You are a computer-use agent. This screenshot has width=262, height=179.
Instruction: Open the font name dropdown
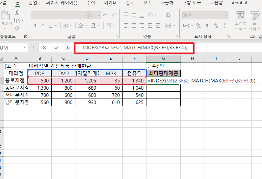[85, 15]
